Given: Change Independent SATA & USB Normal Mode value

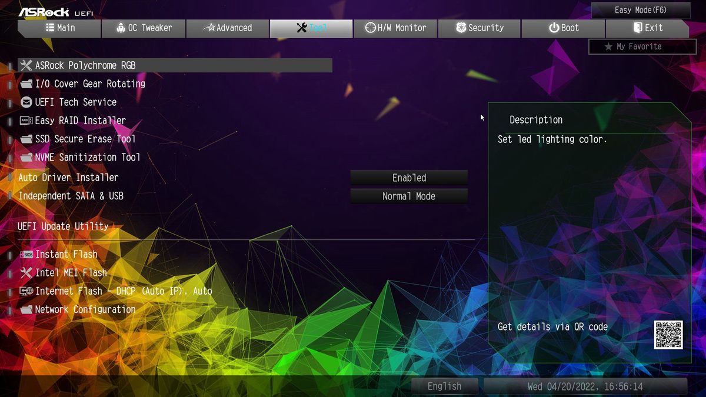Looking at the screenshot, I should (409, 196).
